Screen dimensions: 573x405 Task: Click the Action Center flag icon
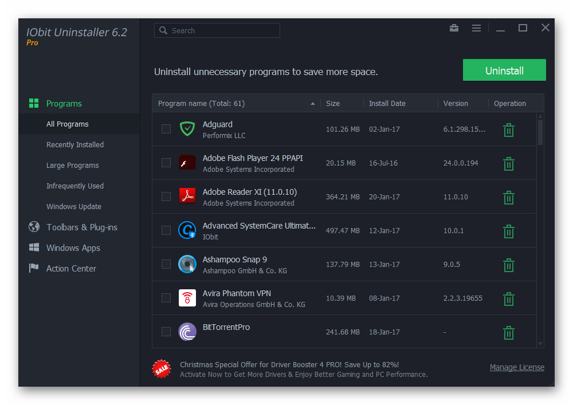pos(34,268)
